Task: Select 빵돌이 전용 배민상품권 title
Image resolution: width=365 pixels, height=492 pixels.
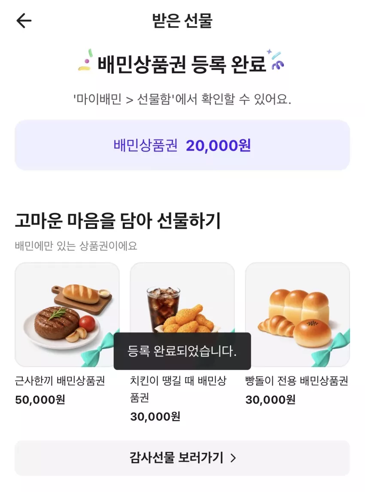Action: pos(297,381)
